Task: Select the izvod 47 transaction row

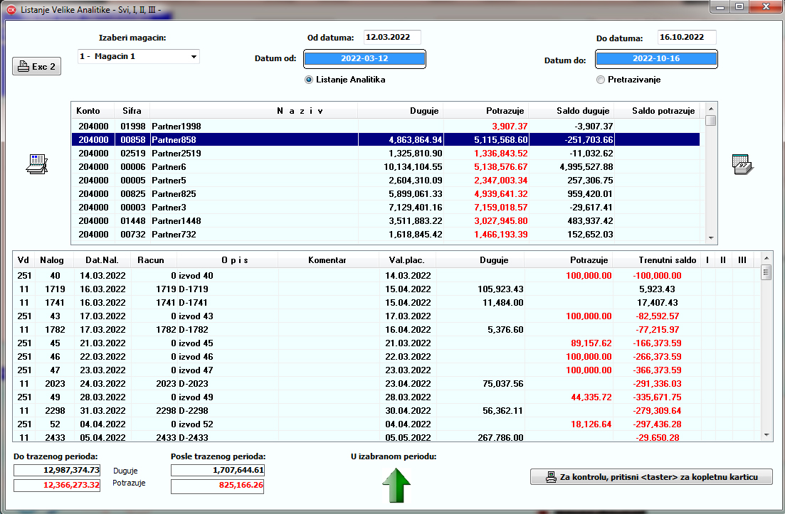Action: (x=386, y=370)
